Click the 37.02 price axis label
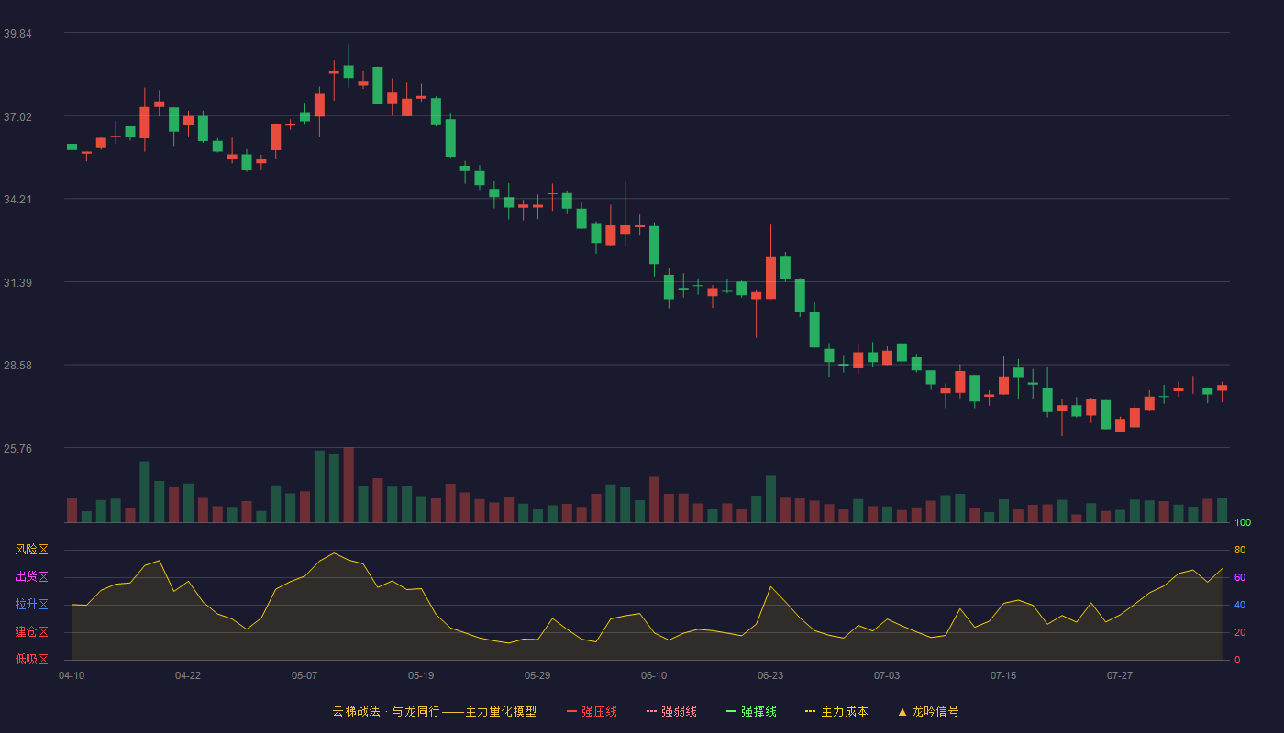 click(x=17, y=116)
